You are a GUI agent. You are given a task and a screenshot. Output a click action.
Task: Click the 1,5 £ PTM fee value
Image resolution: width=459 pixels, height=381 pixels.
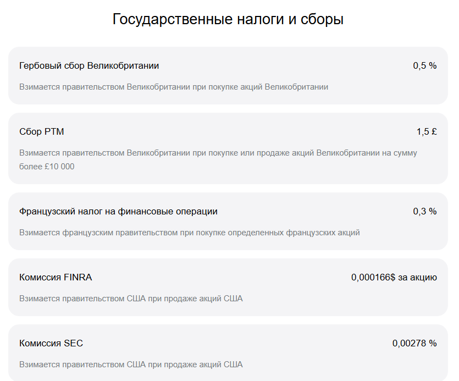(x=427, y=132)
